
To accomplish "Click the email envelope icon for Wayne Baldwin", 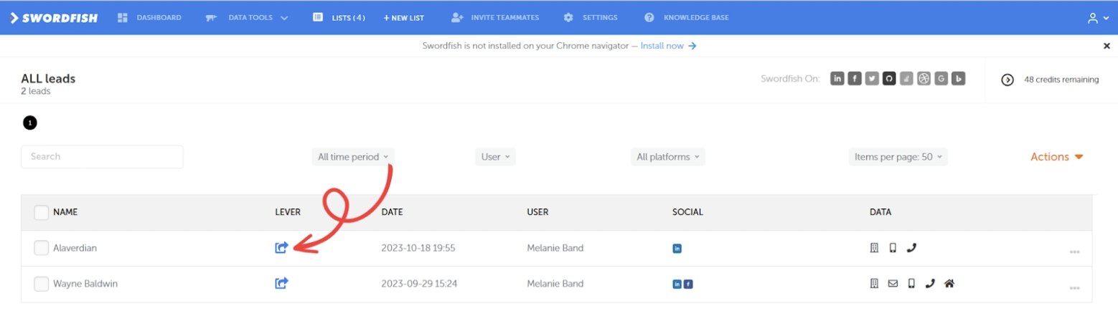I will pos(893,284).
